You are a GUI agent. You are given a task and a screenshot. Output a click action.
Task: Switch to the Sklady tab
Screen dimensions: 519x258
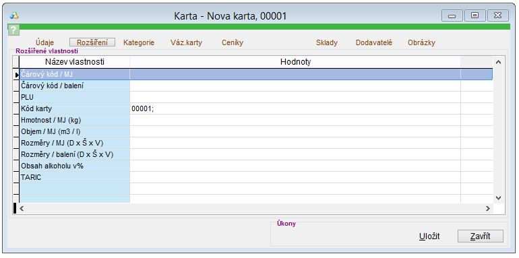[x=327, y=42]
